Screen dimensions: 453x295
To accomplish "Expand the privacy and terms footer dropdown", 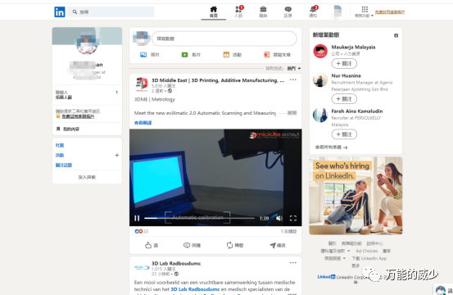I will [335, 251].
